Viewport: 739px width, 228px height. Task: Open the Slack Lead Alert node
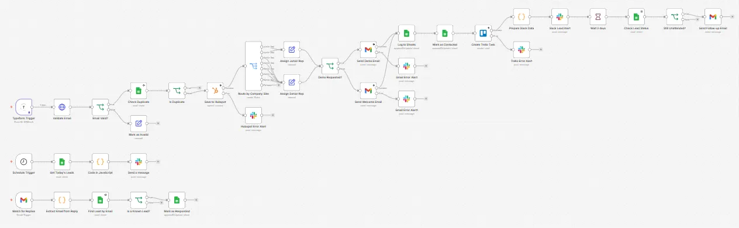[x=560, y=17]
